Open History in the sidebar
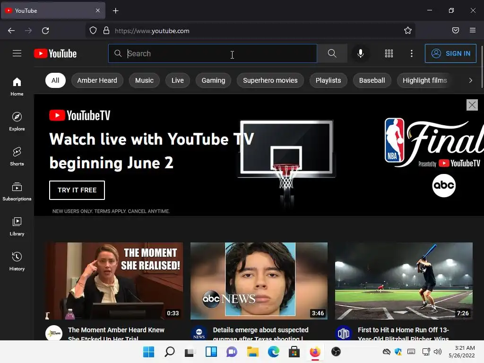The height and width of the screenshot is (363, 484). tap(17, 261)
